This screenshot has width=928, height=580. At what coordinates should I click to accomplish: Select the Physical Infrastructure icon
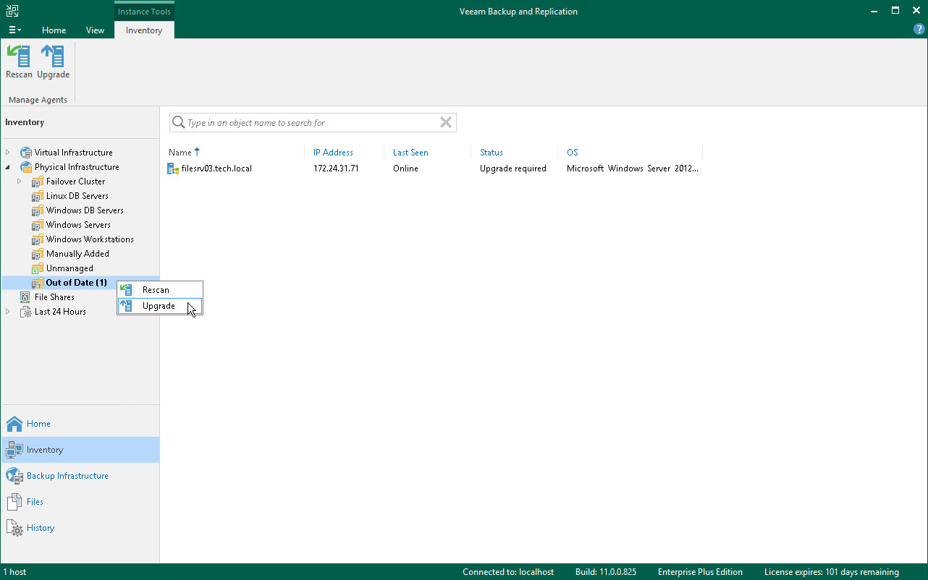[26, 167]
